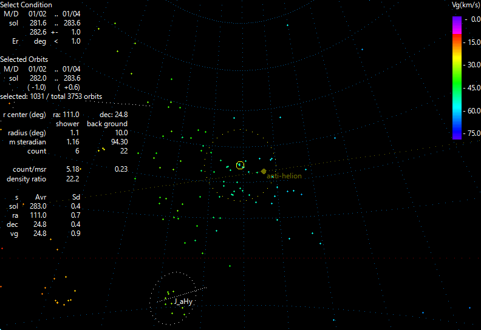Click the shower column header

67,124
